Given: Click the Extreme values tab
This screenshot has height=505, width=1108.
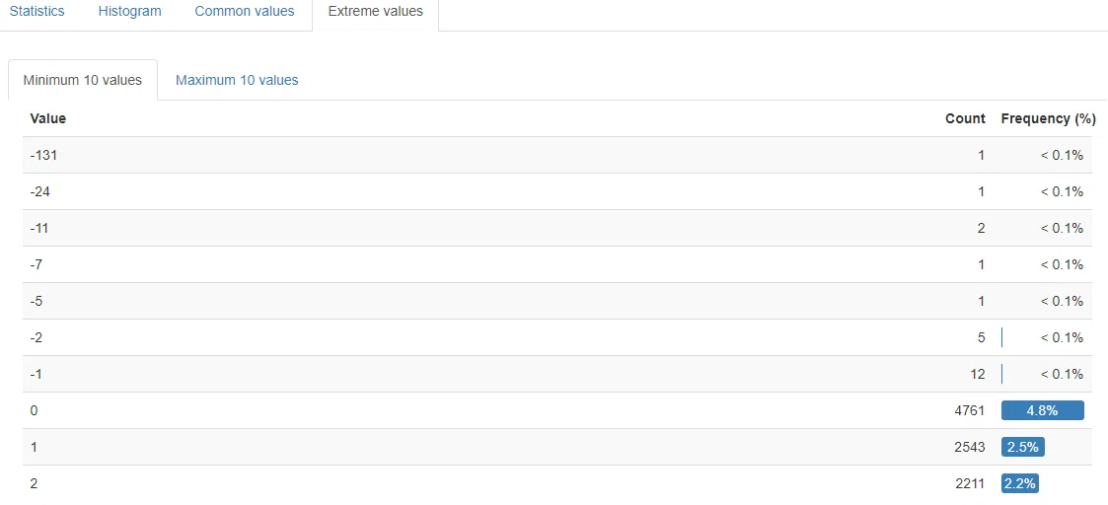Looking at the screenshot, I should (375, 12).
